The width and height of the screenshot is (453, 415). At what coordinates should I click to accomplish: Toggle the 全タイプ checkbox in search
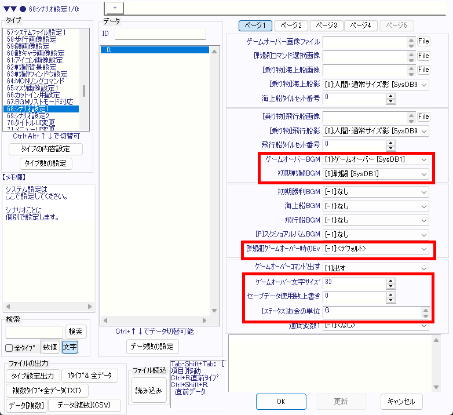coord(9,348)
